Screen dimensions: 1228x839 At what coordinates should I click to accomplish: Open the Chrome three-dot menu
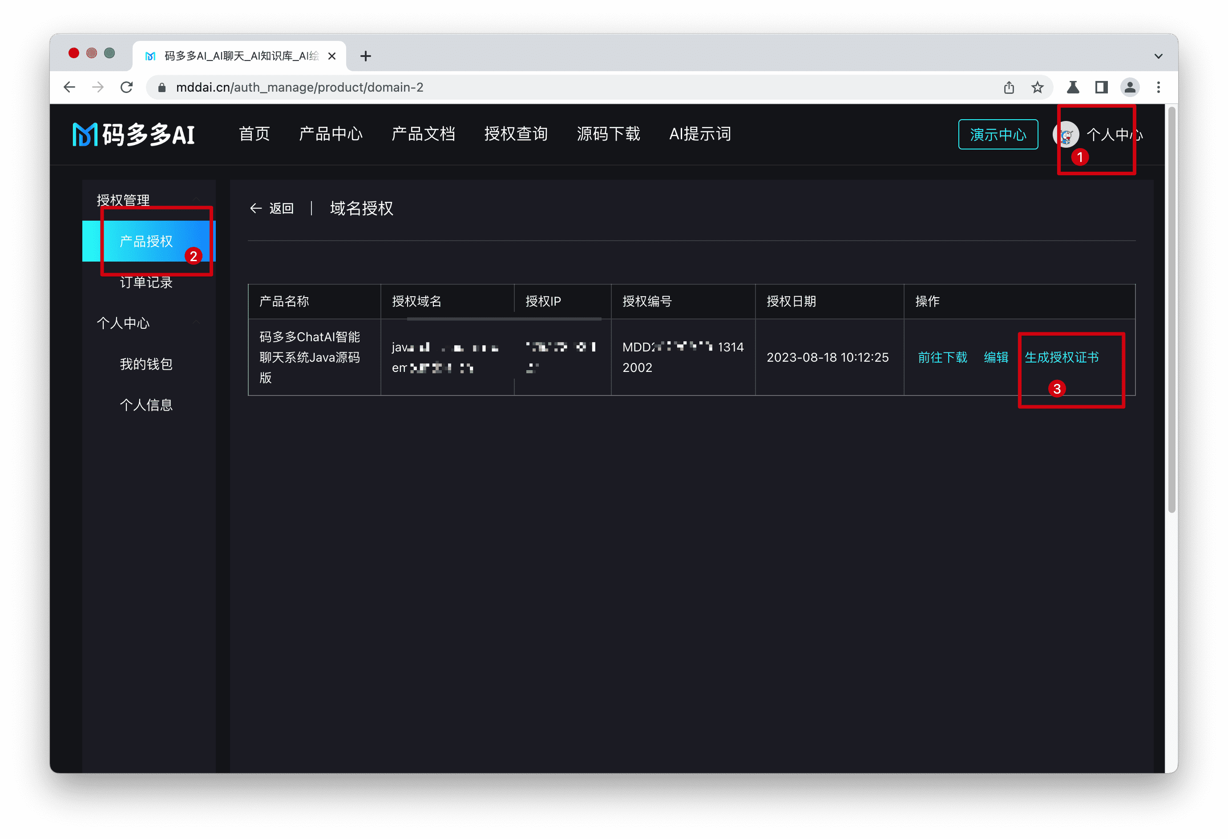point(1158,87)
